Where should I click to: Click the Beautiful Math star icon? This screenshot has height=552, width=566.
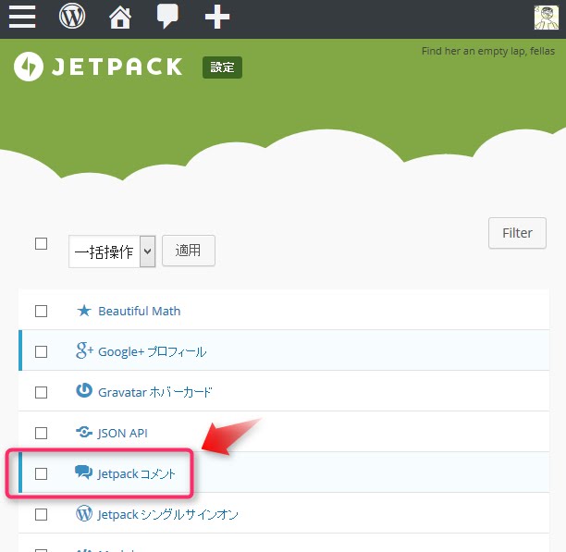point(84,311)
